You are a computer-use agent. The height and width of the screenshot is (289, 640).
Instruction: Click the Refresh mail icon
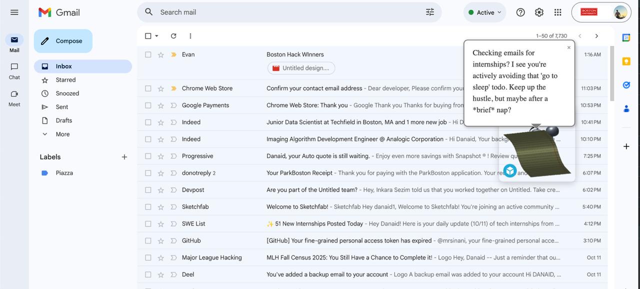click(173, 36)
